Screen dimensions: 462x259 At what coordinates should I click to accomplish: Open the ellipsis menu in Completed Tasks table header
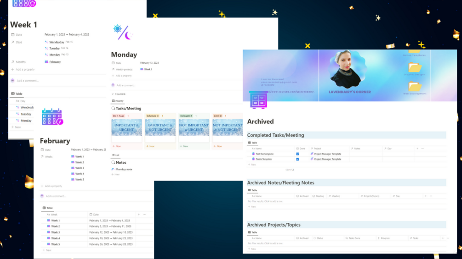(422, 149)
